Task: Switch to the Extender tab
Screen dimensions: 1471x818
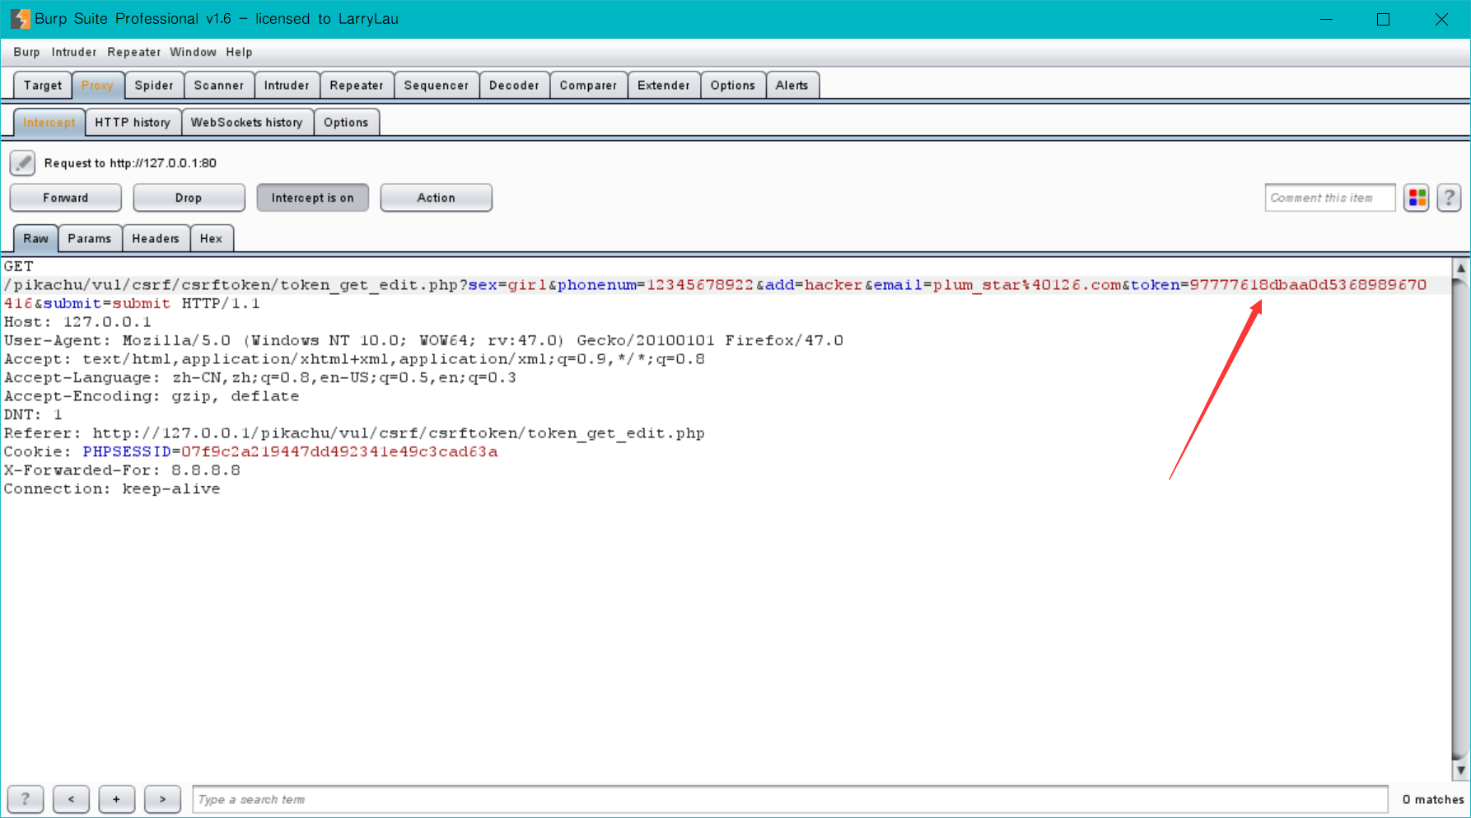Action: [664, 86]
